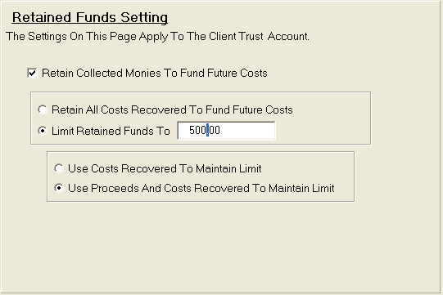Click the digits 500 in the limit field
443x295 pixels.
pyautogui.click(x=197, y=130)
